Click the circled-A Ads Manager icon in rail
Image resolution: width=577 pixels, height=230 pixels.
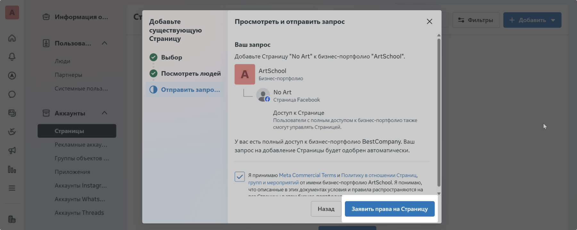(x=12, y=76)
